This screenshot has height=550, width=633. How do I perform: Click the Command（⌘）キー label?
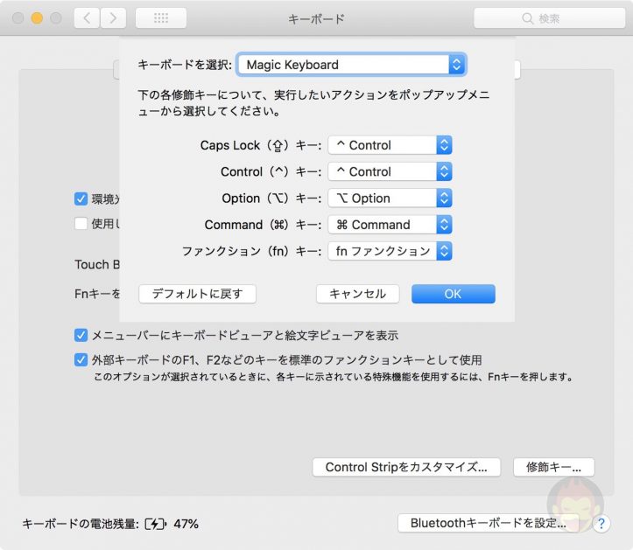(264, 225)
